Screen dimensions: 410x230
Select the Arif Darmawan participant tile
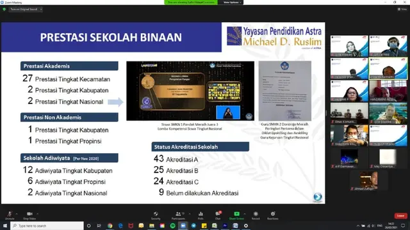point(349,158)
